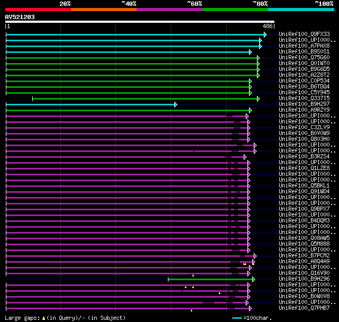339x322 pixels.
Task: Click the UniRef100_A8Q4A9 label
Action: tap(304, 262)
